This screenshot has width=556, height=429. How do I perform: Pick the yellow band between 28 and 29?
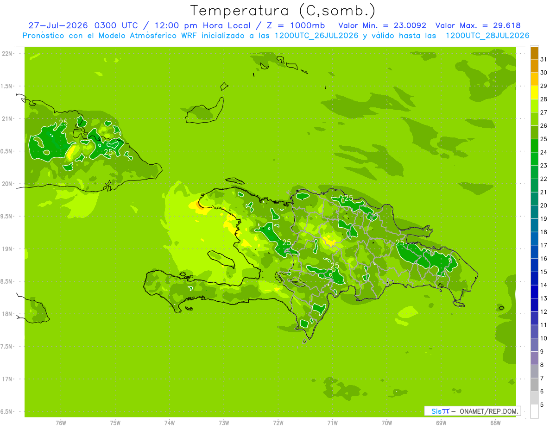click(534, 93)
